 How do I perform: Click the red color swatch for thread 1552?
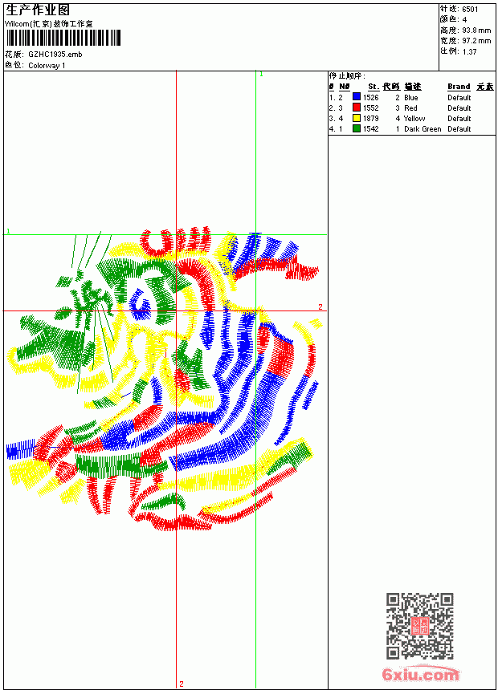coord(357,108)
